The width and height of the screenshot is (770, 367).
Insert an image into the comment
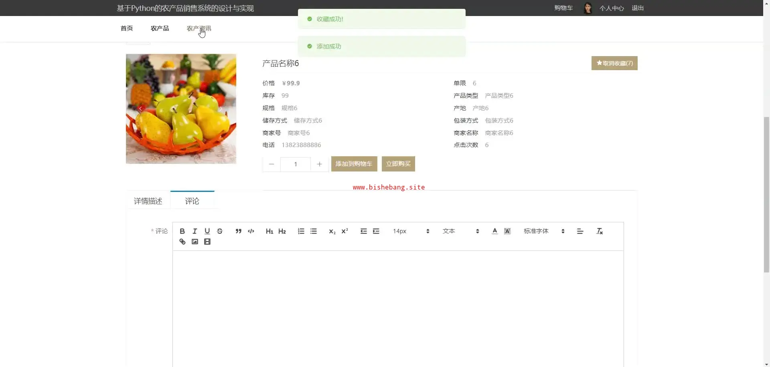pyautogui.click(x=195, y=242)
